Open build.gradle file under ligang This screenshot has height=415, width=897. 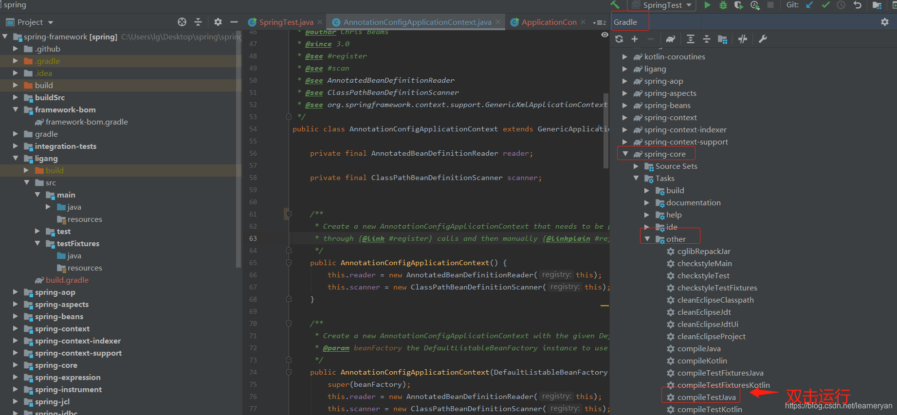tap(67, 280)
